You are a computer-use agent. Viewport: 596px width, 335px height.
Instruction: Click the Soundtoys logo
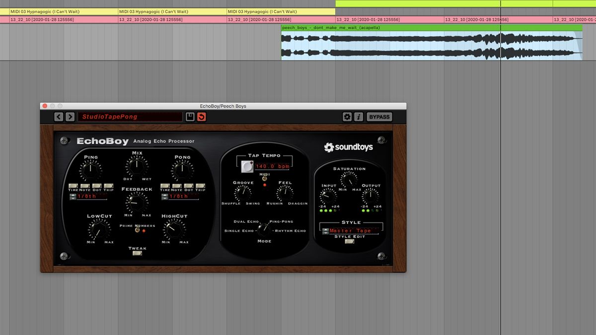tap(349, 147)
